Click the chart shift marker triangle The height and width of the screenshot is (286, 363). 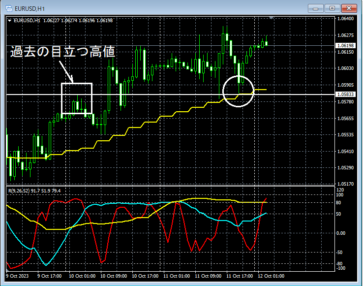[x=272, y=18]
